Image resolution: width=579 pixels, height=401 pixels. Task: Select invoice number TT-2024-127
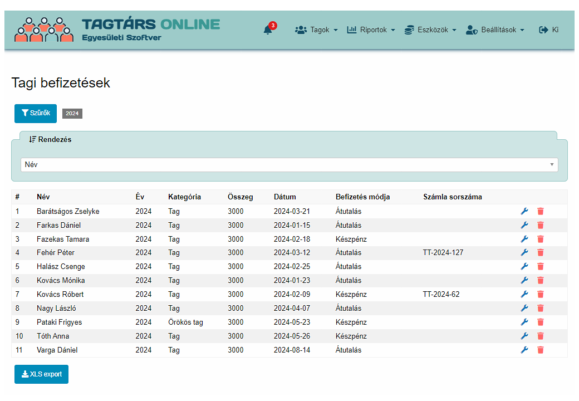(x=443, y=252)
